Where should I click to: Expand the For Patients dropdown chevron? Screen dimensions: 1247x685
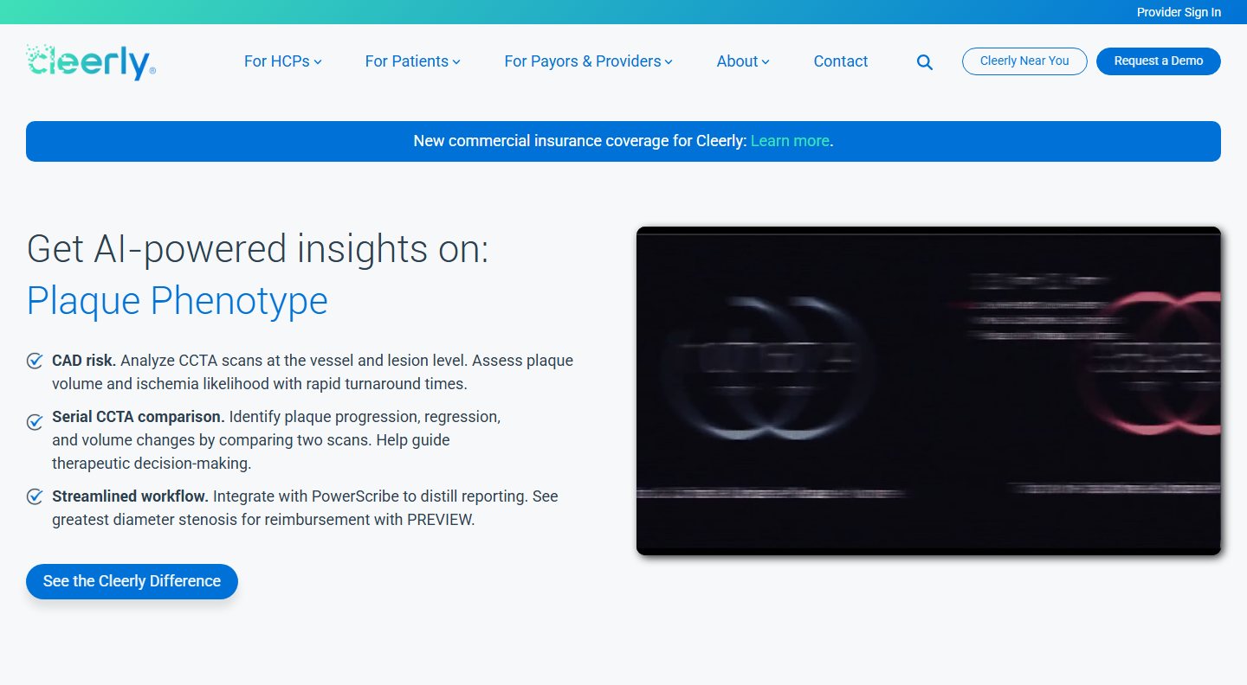[x=456, y=62]
